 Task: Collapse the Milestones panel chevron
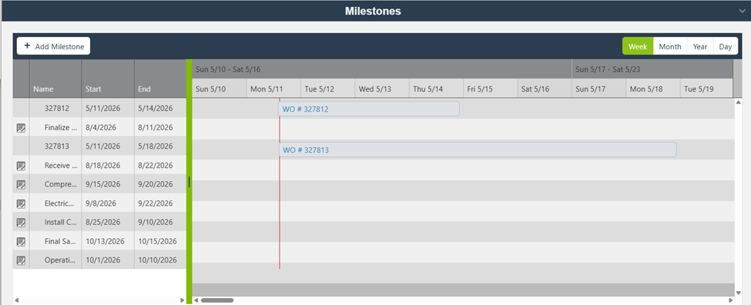pyautogui.click(x=743, y=11)
